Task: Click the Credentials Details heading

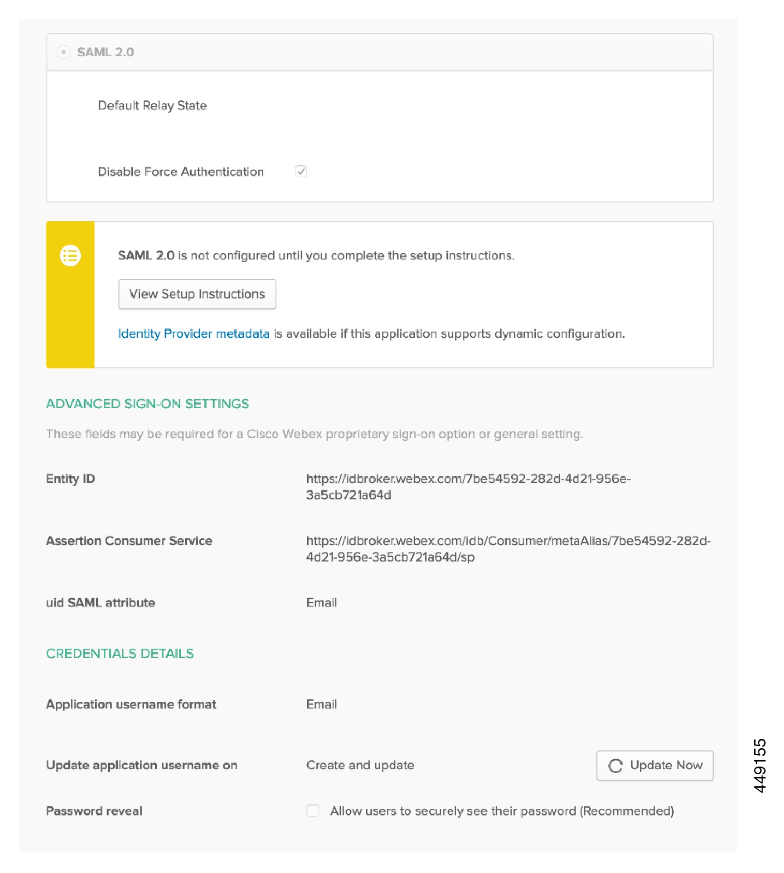Action: coord(120,654)
